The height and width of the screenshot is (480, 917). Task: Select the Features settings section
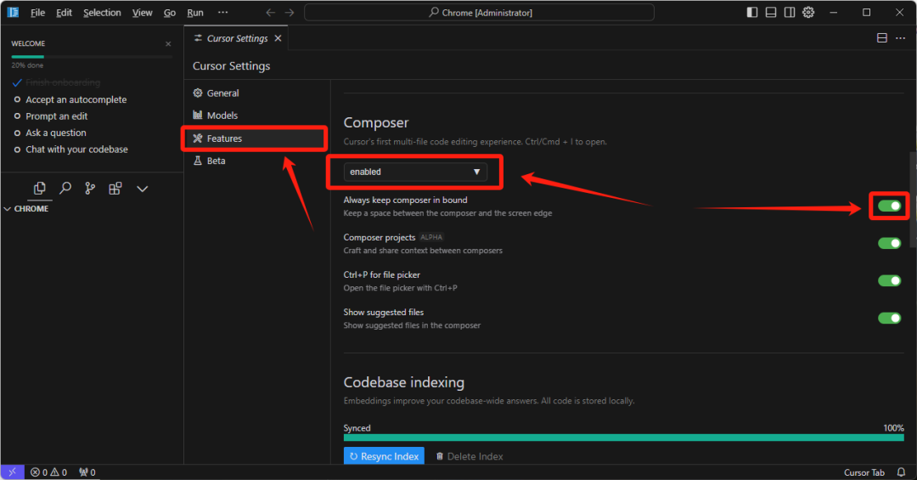[x=254, y=138]
